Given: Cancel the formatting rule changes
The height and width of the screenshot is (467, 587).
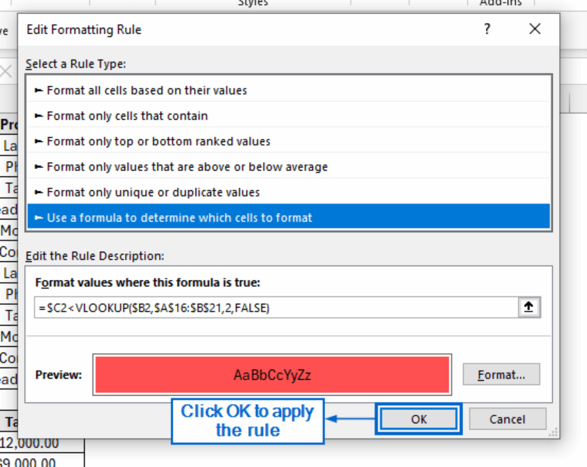Looking at the screenshot, I should pyautogui.click(x=507, y=419).
